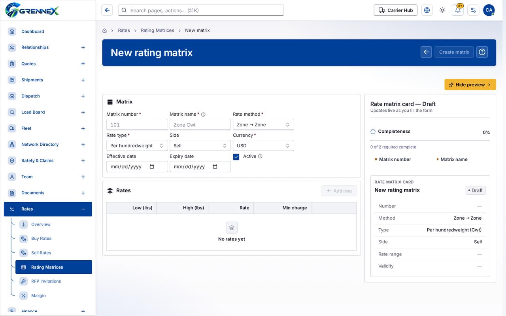The width and height of the screenshot is (506, 316).
Task: Collapse the Rates sidebar section
Action: (83, 209)
